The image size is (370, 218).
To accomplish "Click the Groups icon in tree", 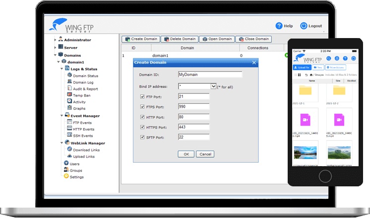I will 66,170.
